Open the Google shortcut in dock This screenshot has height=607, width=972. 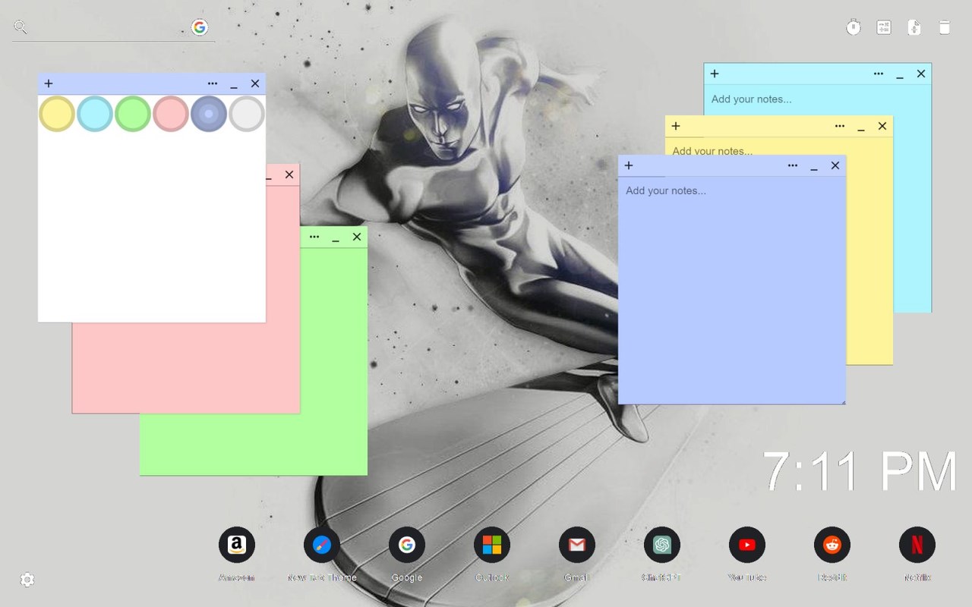407,545
